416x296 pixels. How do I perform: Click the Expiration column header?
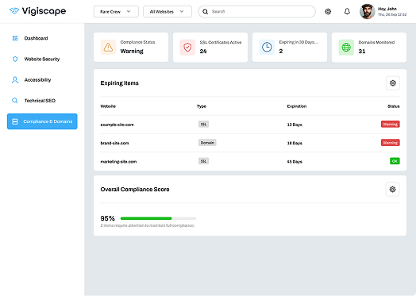click(x=297, y=106)
